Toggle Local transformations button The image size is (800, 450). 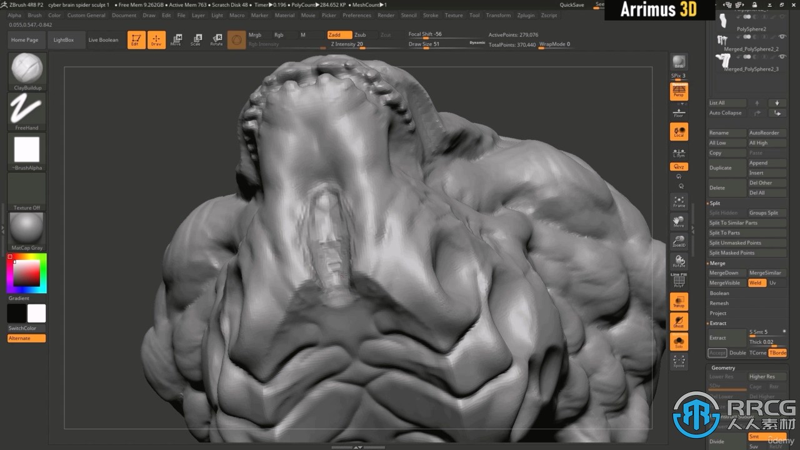click(x=679, y=131)
